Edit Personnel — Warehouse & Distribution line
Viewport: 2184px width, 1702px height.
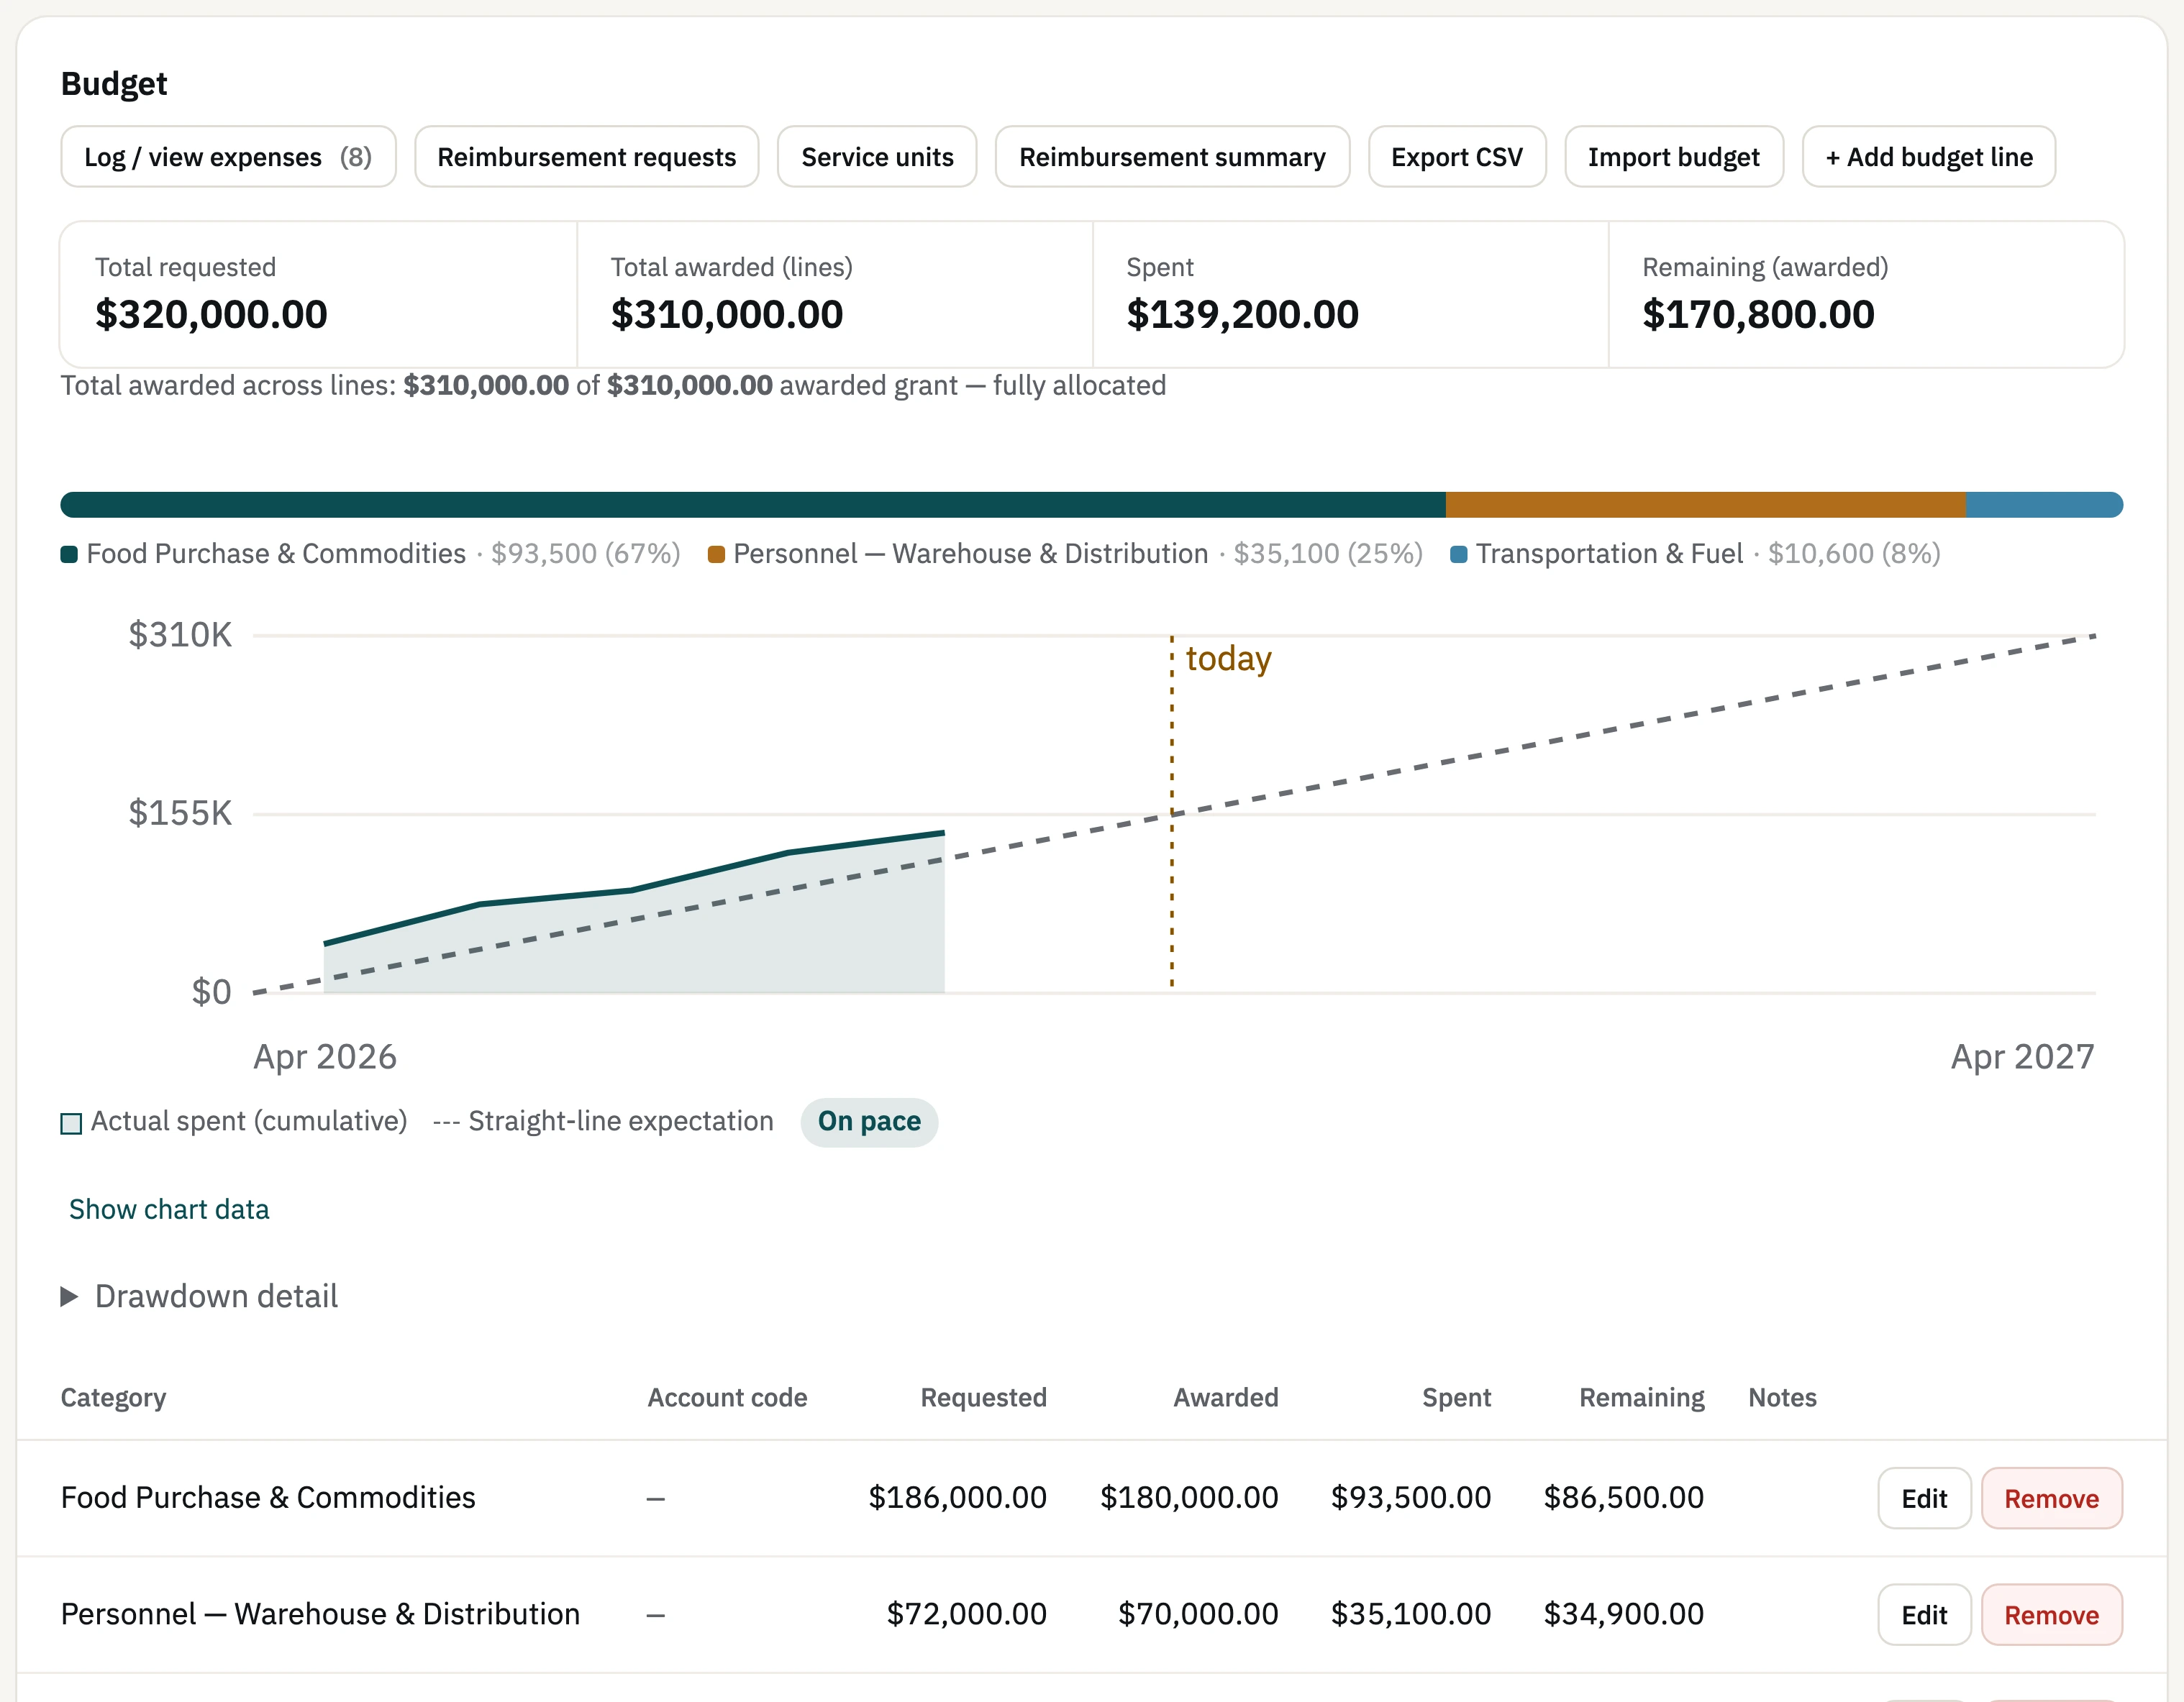tap(1924, 1615)
